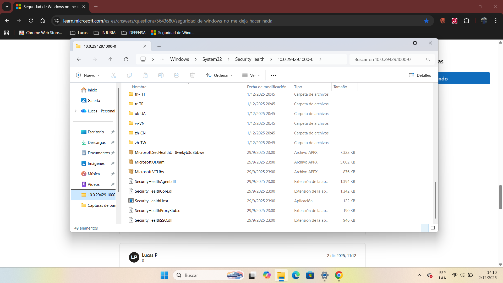Click the Refresh icon in Explorer
503x283 pixels.
point(126,59)
